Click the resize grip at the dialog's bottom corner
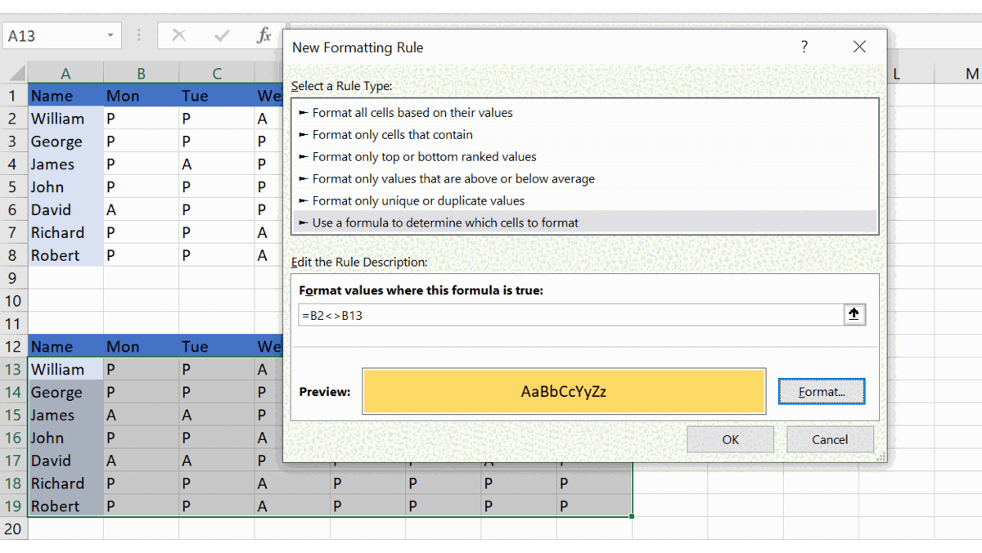982x553 pixels. 879,458
